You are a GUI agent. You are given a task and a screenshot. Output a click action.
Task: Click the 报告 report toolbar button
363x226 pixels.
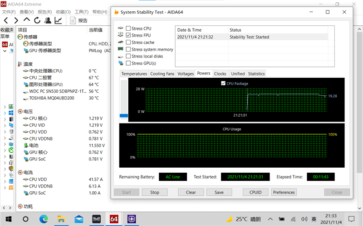(x=78, y=20)
